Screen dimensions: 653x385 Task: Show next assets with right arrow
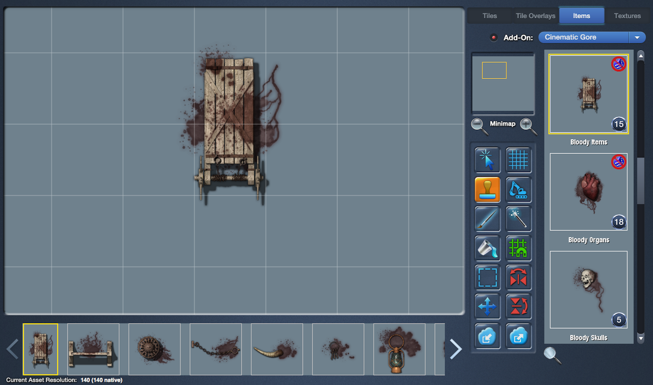pos(456,349)
